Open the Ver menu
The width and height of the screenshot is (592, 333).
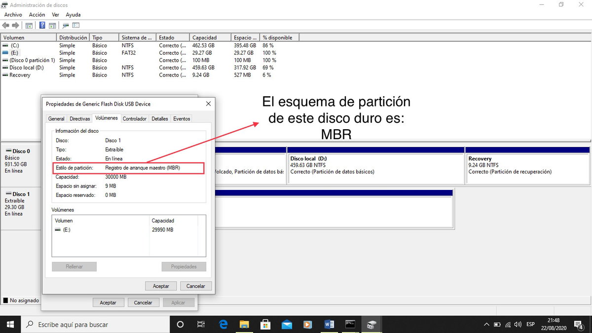[x=55, y=15]
